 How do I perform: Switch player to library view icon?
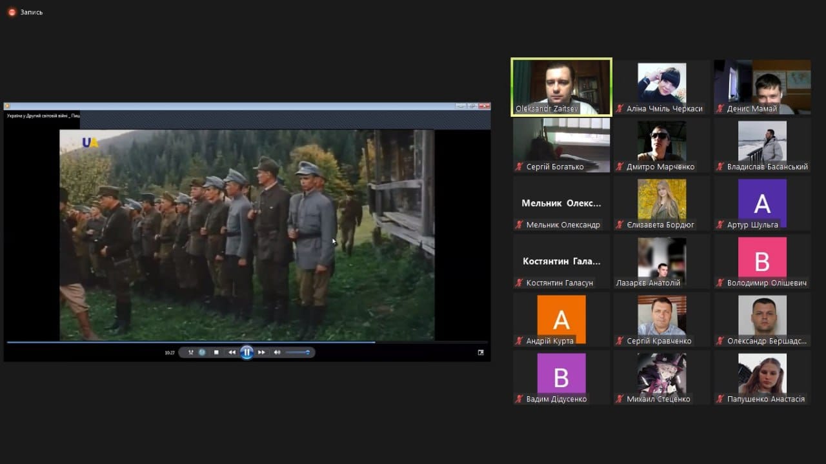[x=480, y=352]
